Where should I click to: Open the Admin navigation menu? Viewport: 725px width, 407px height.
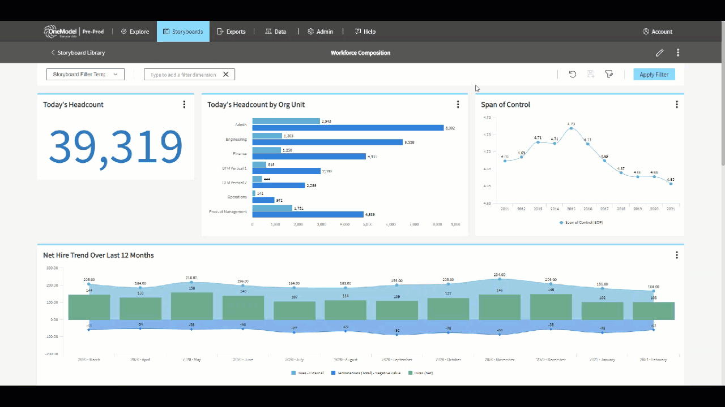(x=320, y=32)
